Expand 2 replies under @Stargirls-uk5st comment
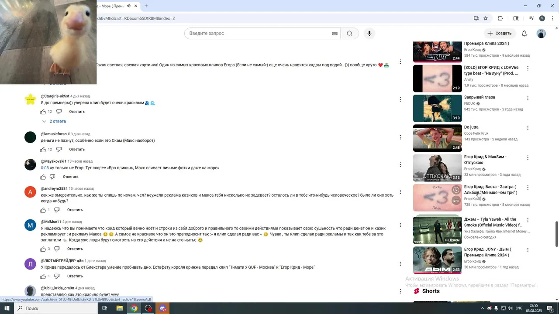This screenshot has width=559, height=314. click(54, 121)
